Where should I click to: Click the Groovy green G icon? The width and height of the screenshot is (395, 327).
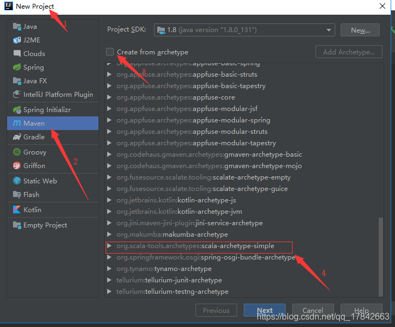(17, 152)
